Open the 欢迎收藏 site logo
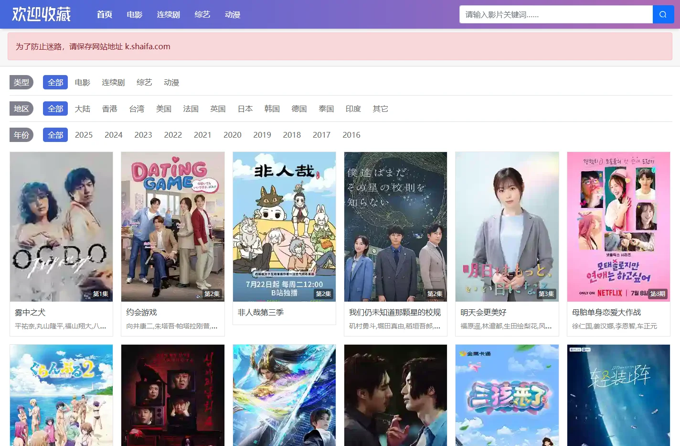This screenshot has width=680, height=446. tap(41, 14)
